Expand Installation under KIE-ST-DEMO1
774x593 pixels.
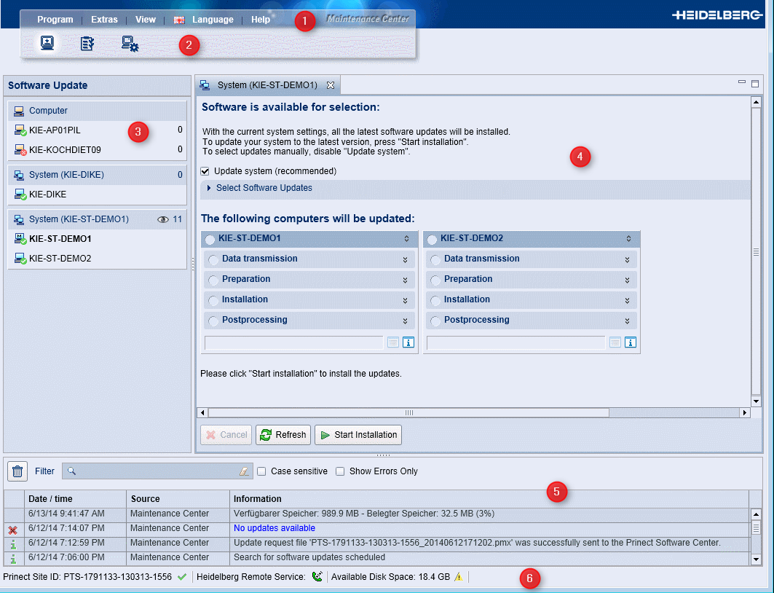406,300
